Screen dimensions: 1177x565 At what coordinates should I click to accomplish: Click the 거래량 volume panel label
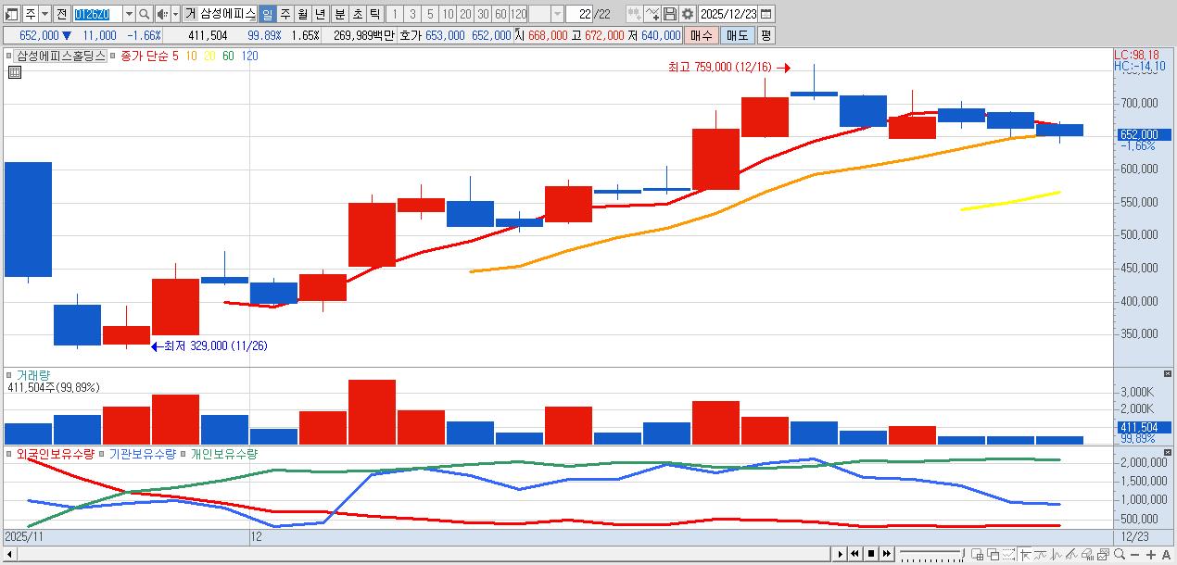point(33,375)
